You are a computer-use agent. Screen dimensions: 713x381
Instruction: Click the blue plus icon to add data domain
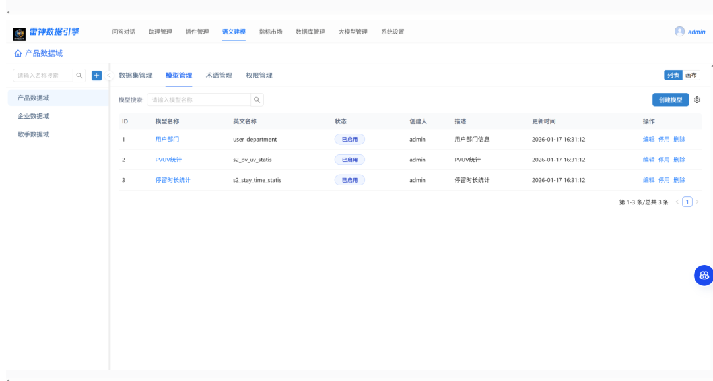(96, 74)
